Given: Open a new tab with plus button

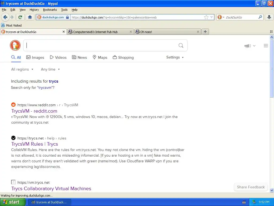Looking at the screenshot, I should click(205, 32).
